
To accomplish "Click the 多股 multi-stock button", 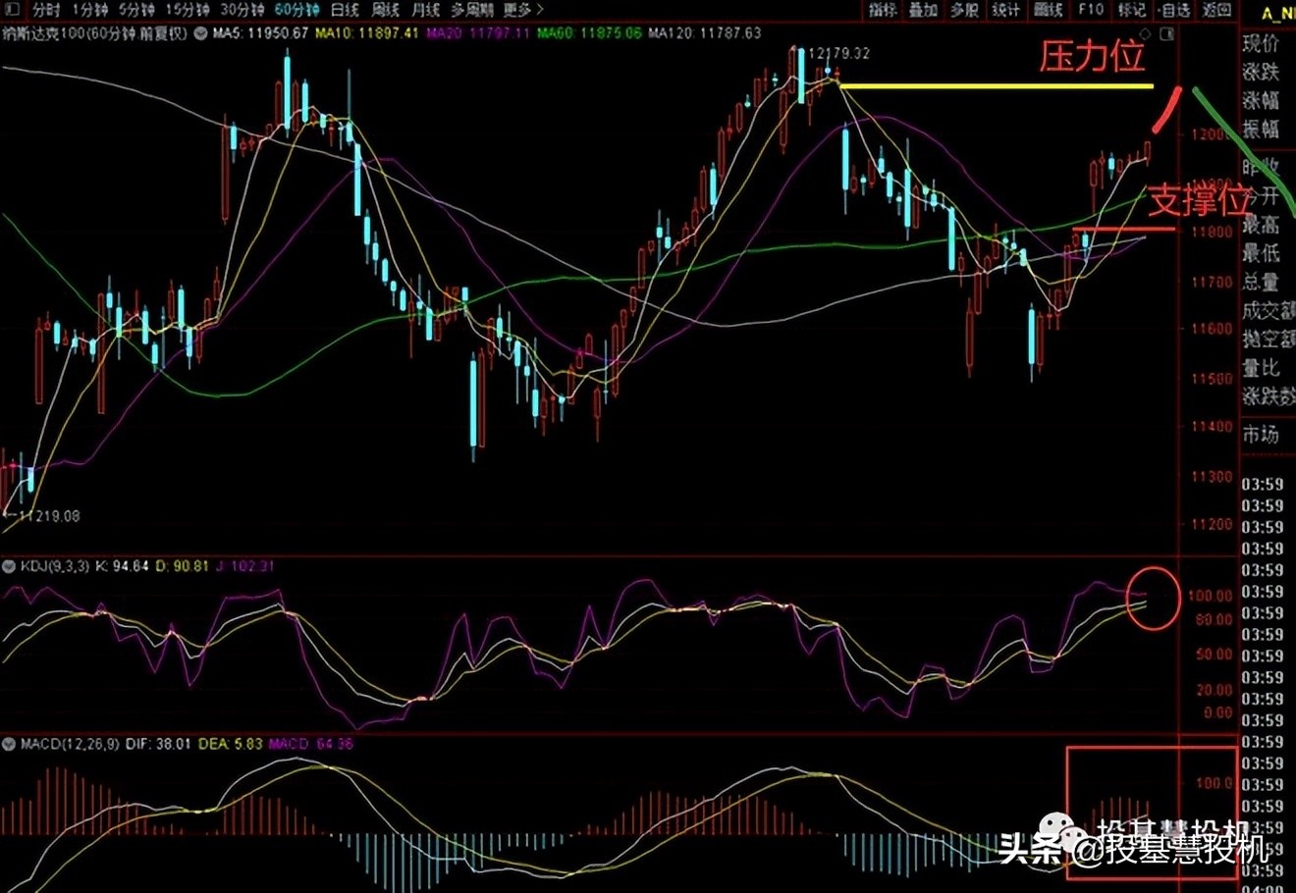I will tap(964, 10).
